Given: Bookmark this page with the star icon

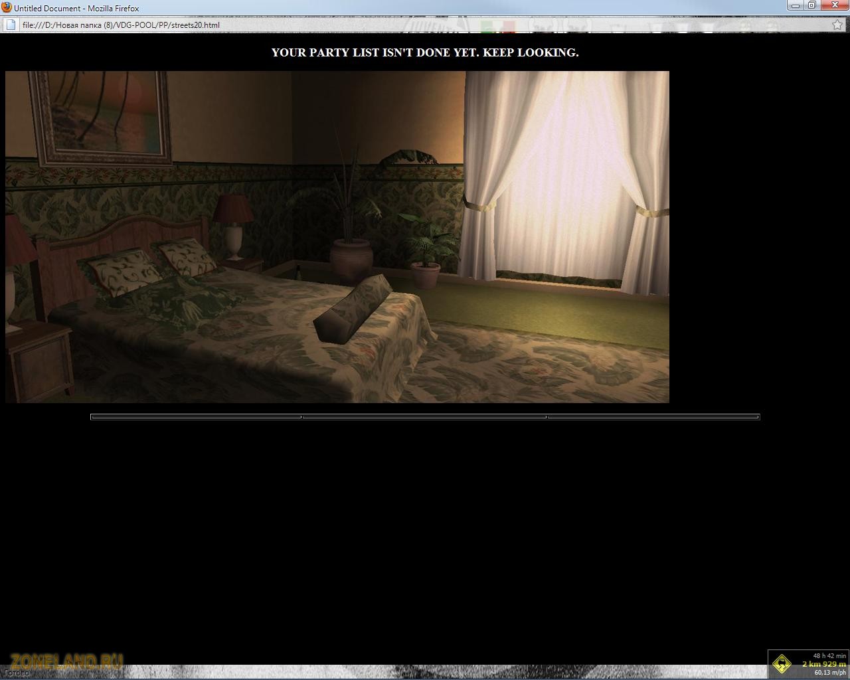Looking at the screenshot, I should 837,25.
